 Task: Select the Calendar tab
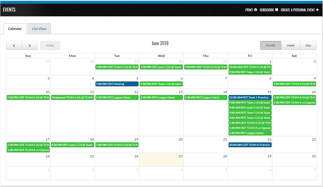tap(15, 29)
